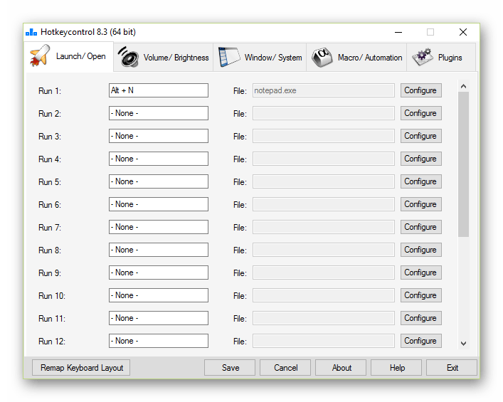Click Configure for Run 7

(x=421, y=227)
